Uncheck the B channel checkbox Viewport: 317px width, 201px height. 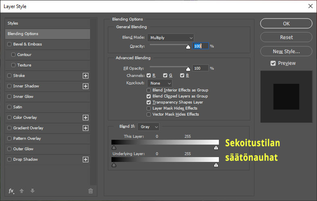tap(182, 75)
